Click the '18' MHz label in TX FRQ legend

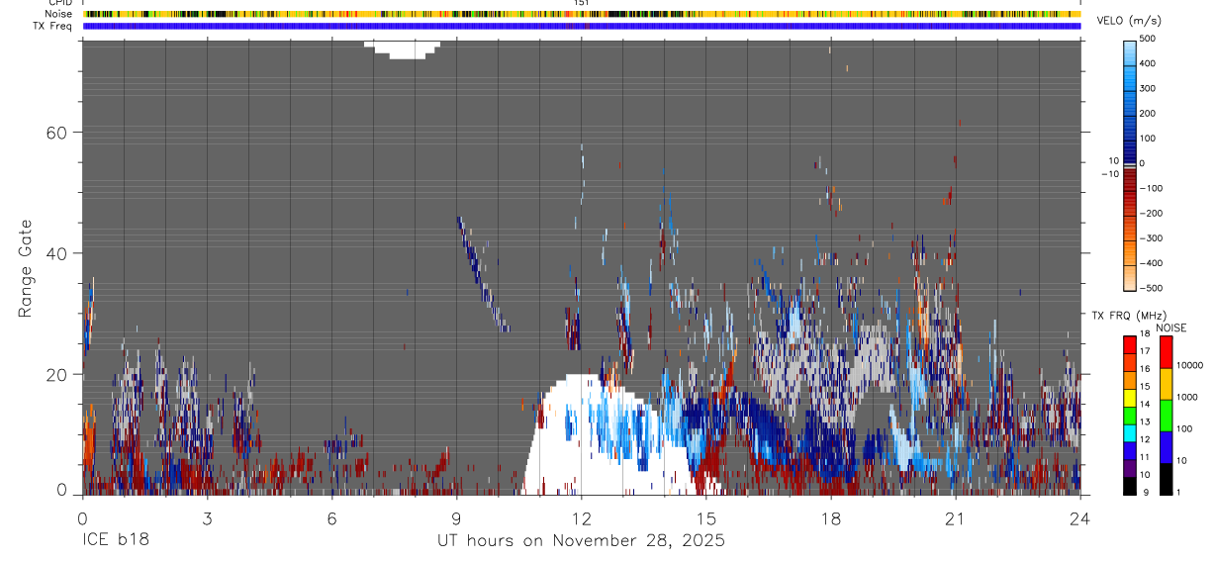tap(1145, 335)
